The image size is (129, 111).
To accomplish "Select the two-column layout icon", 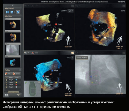I will [x=7, y=12].
